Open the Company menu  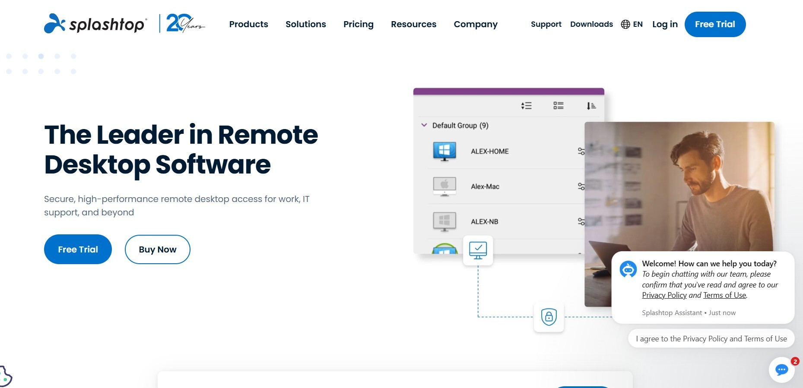tap(476, 24)
